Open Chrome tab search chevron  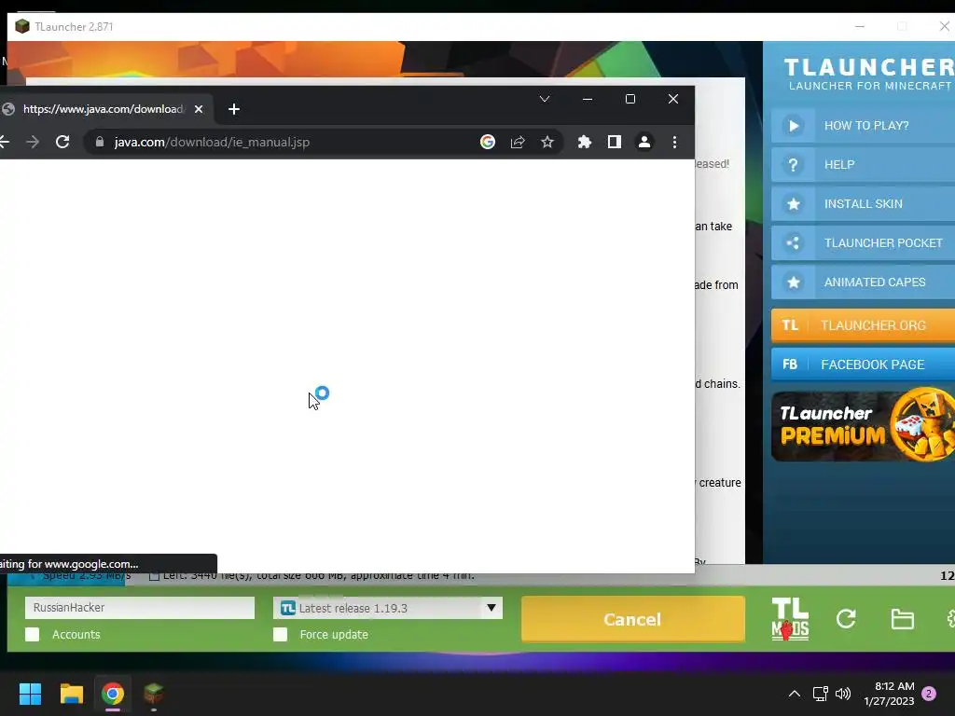[545, 99]
